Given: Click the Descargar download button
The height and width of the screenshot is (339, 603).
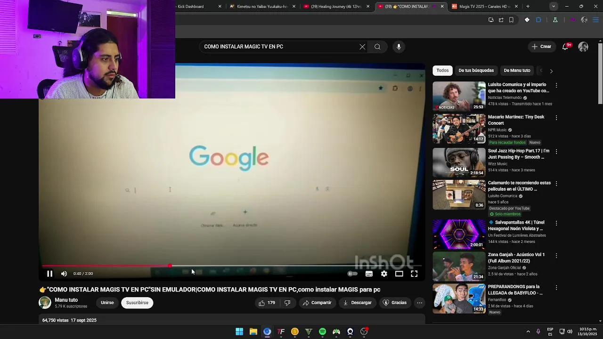Looking at the screenshot, I should 357,303.
